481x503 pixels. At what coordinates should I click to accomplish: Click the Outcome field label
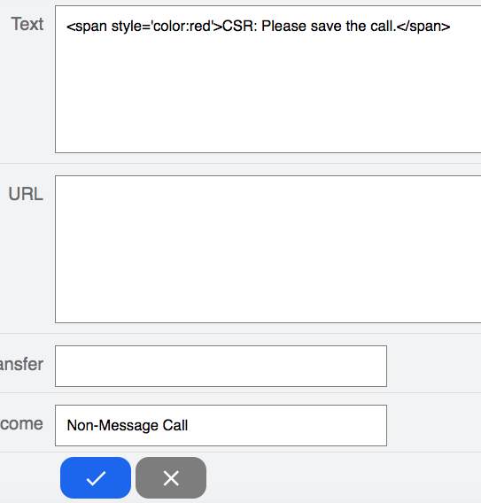[21, 424]
